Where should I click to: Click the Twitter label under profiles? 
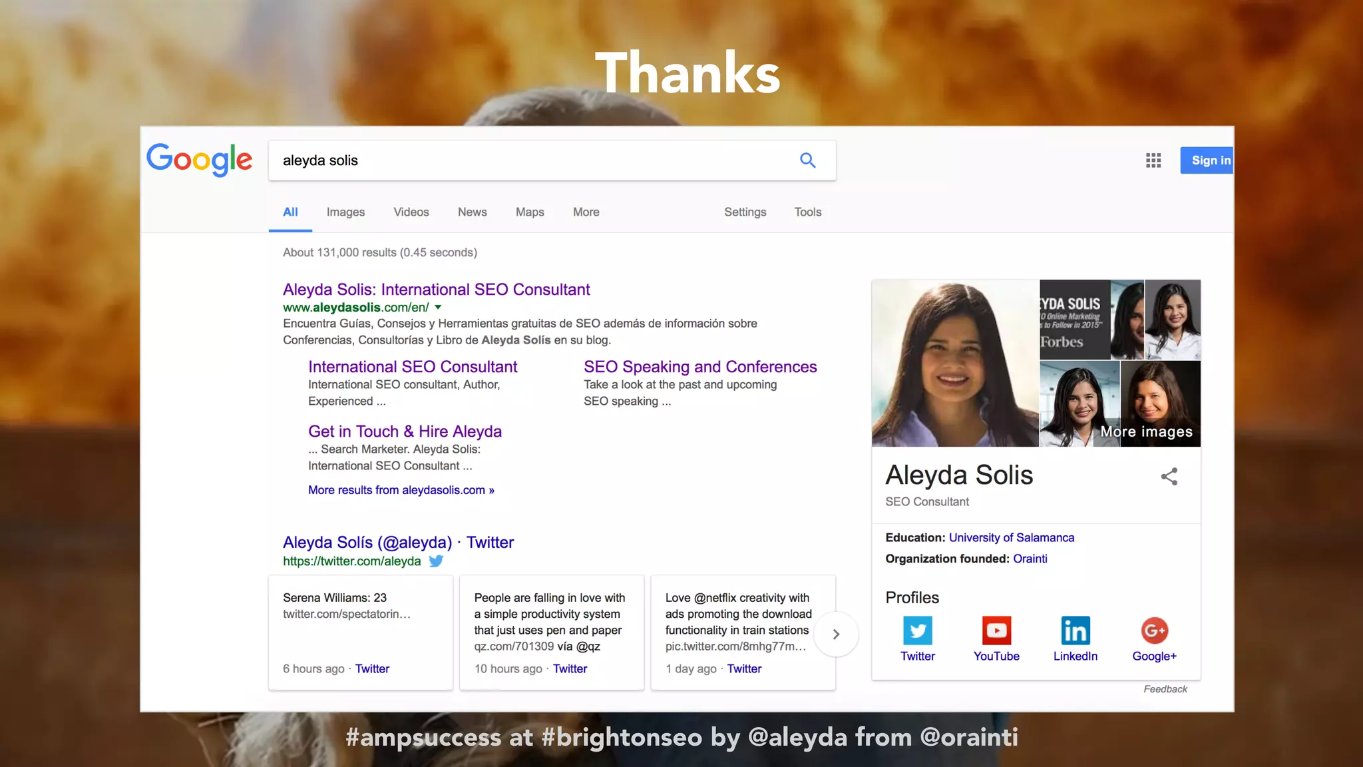[918, 656]
